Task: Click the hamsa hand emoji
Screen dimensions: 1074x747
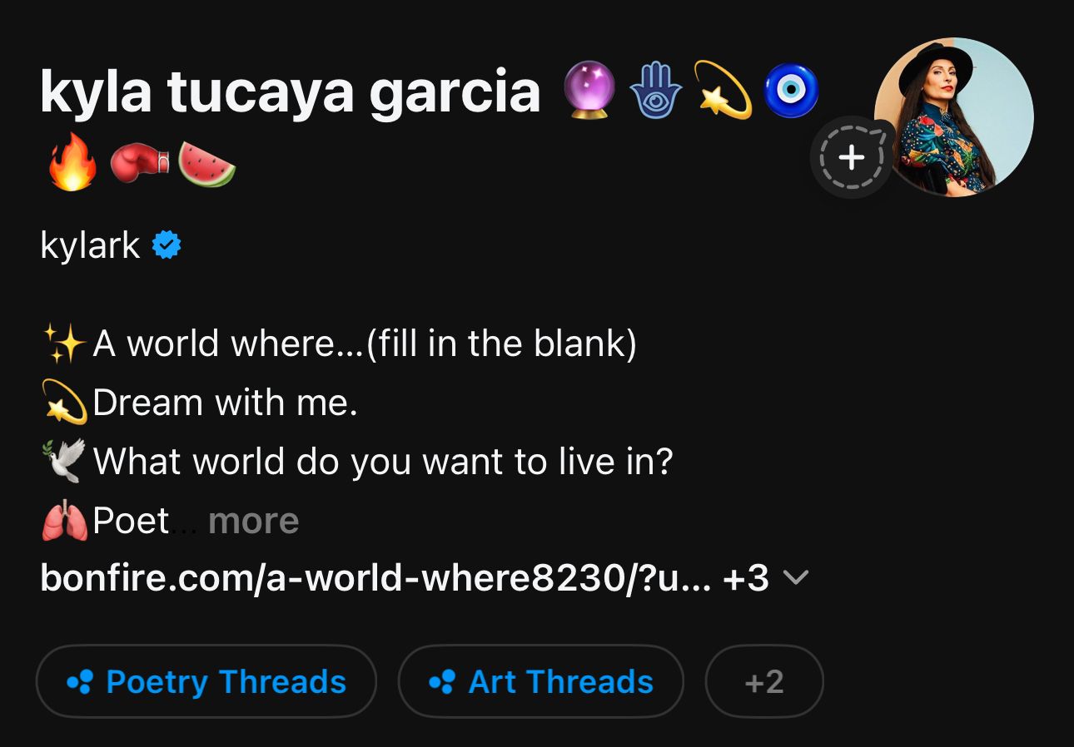Action: tap(656, 90)
